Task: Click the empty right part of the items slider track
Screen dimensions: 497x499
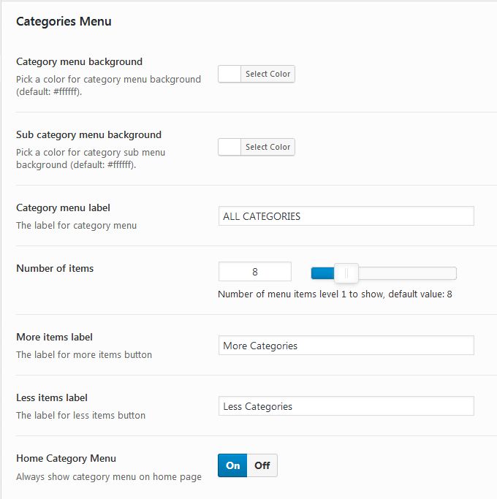Action: click(x=407, y=273)
